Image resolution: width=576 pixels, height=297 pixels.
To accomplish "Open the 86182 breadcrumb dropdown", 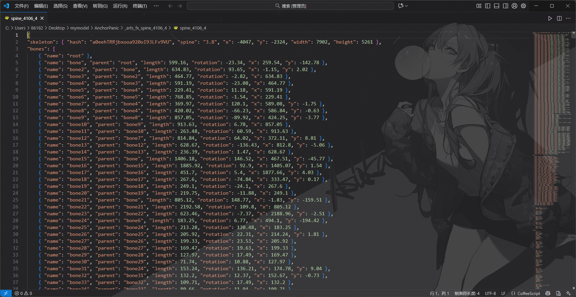I will point(37,28).
